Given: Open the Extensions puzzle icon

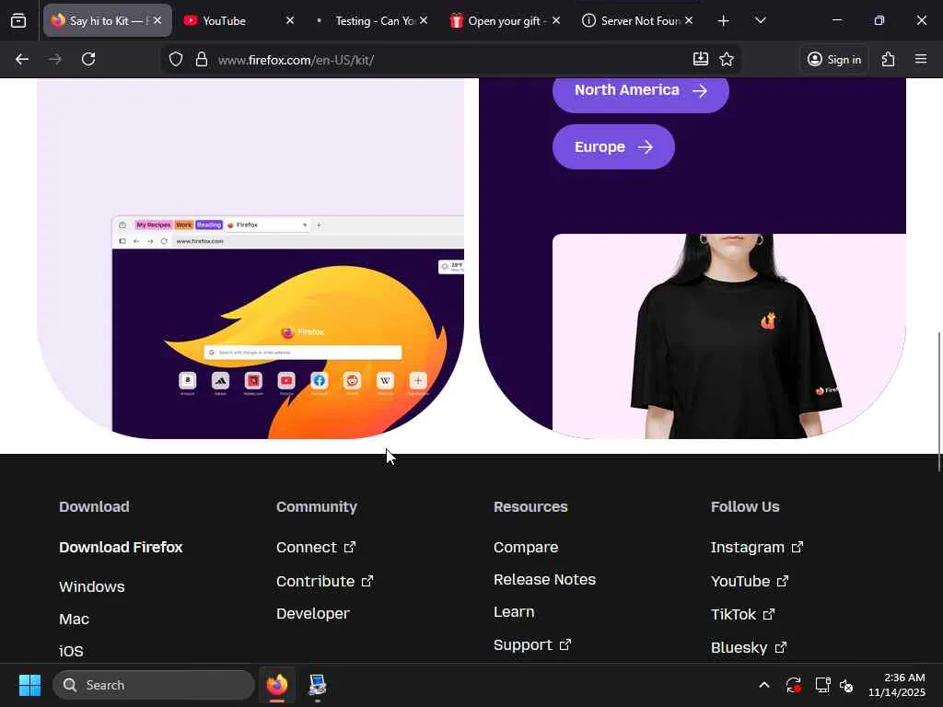Looking at the screenshot, I should coord(889,59).
